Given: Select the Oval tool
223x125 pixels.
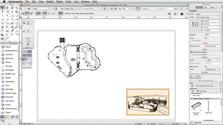Looking at the screenshot, I should [x=7, y=19].
